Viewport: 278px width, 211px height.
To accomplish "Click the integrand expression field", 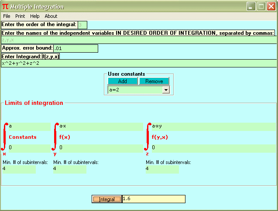I will [139, 63].
